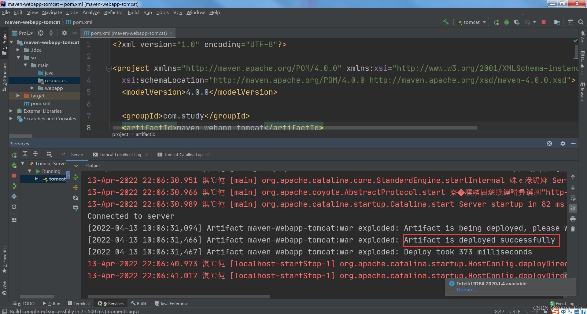Open Group By dropdown in Services toolbar
The image size is (587, 314).
click(x=49, y=154)
